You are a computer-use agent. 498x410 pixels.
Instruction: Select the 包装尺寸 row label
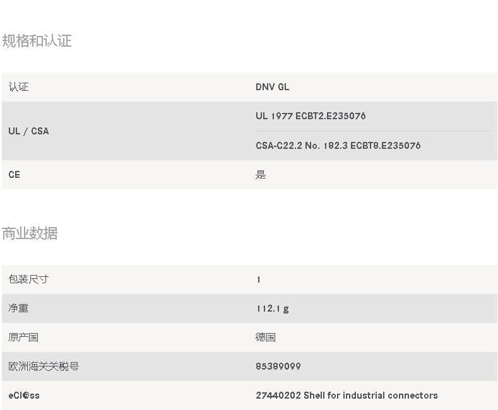tap(28, 279)
